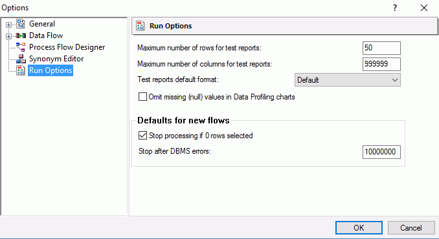Image resolution: width=439 pixels, height=239 pixels.
Task: Click the Run Options header icon
Action: pos(141,26)
